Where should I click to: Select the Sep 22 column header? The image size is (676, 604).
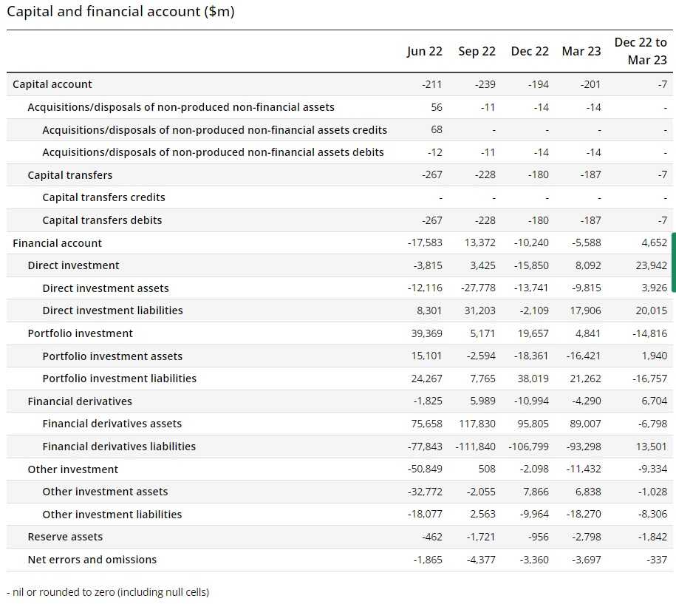coord(477,51)
